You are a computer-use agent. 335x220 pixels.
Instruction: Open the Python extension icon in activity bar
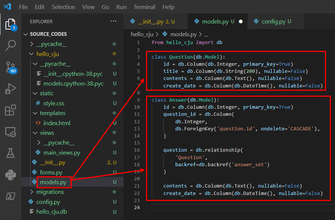10,175
